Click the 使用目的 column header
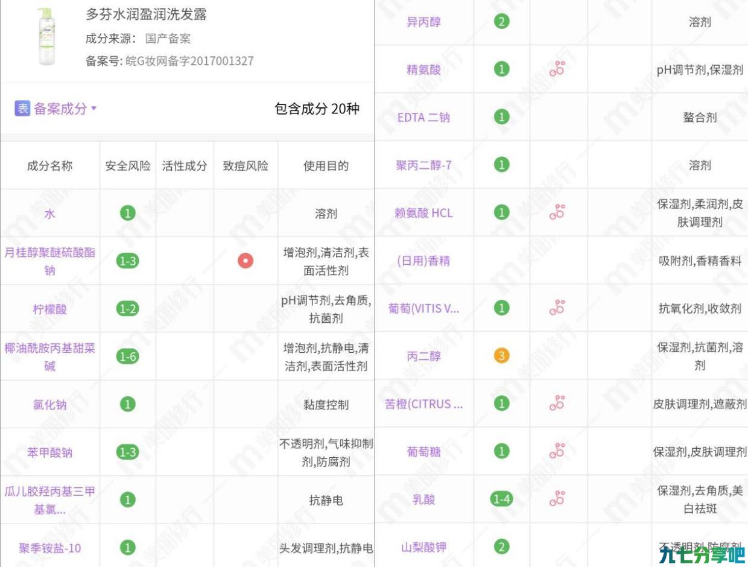The image size is (748, 567). point(326,166)
